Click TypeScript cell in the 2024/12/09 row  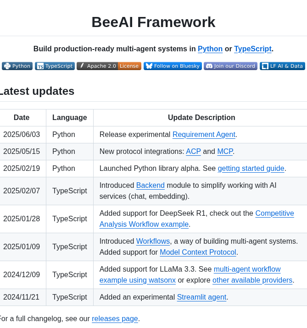click(70, 275)
